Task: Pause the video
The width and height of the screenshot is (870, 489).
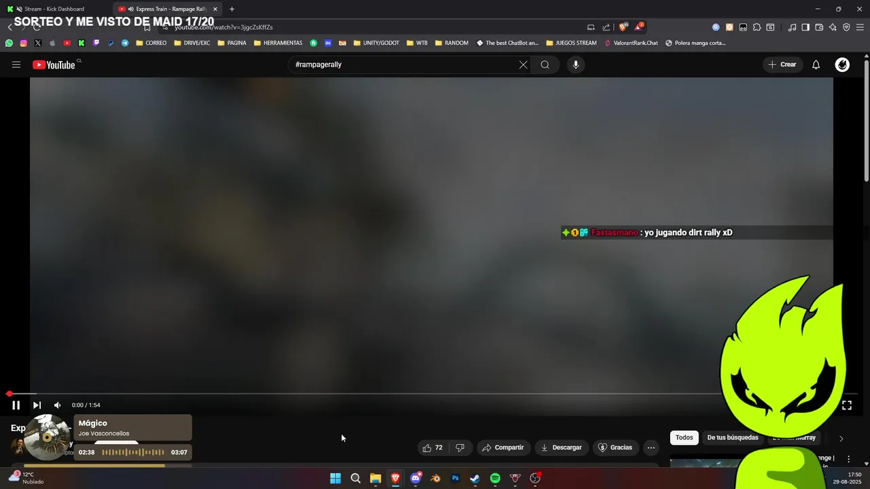Action: point(16,405)
